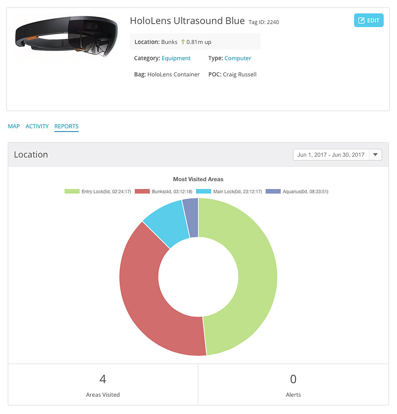Click the green up-arrow elevation icon
The width and height of the screenshot is (397, 414).
[183, 42]
